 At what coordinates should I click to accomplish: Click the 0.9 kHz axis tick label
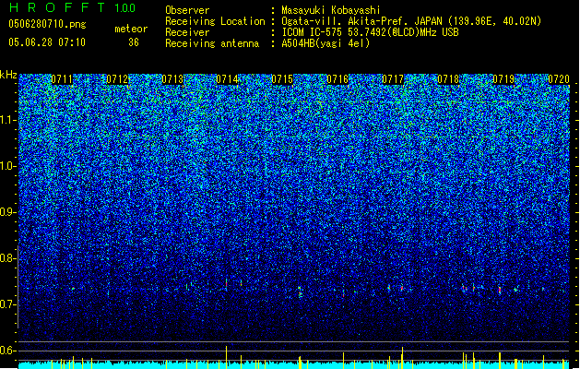7,212
